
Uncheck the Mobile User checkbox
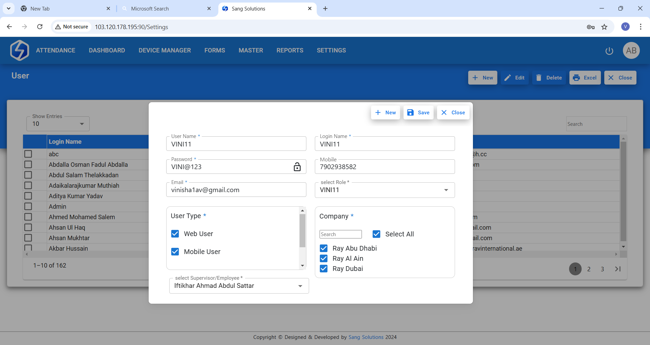click(175, 252)
